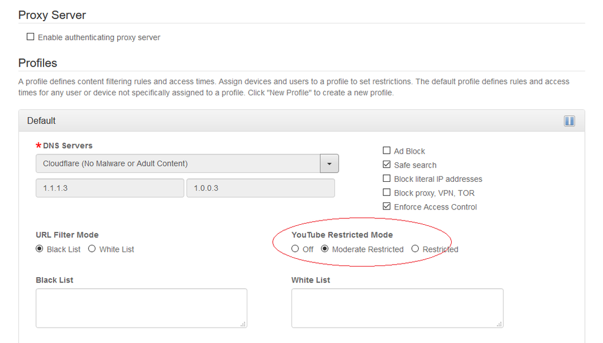Click inside the Black List text area
This screenshot has width=603, height=343.
point(141,308)
